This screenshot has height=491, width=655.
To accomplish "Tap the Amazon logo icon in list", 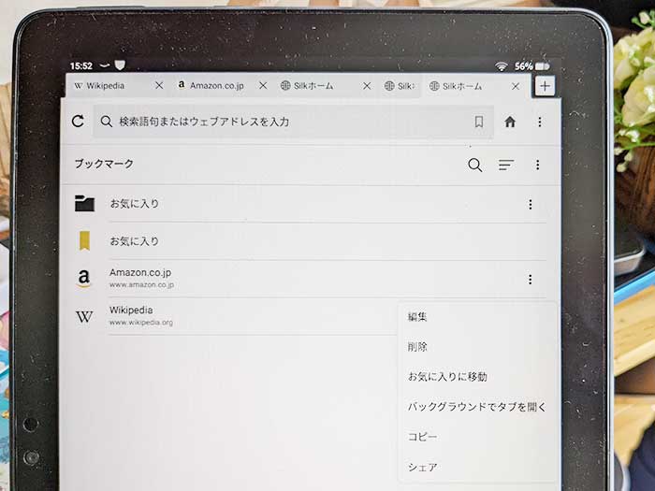I will tap(84, 279).
